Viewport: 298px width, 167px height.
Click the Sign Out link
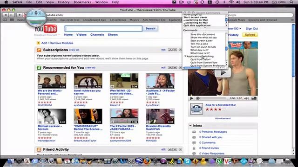click(252, 29)
